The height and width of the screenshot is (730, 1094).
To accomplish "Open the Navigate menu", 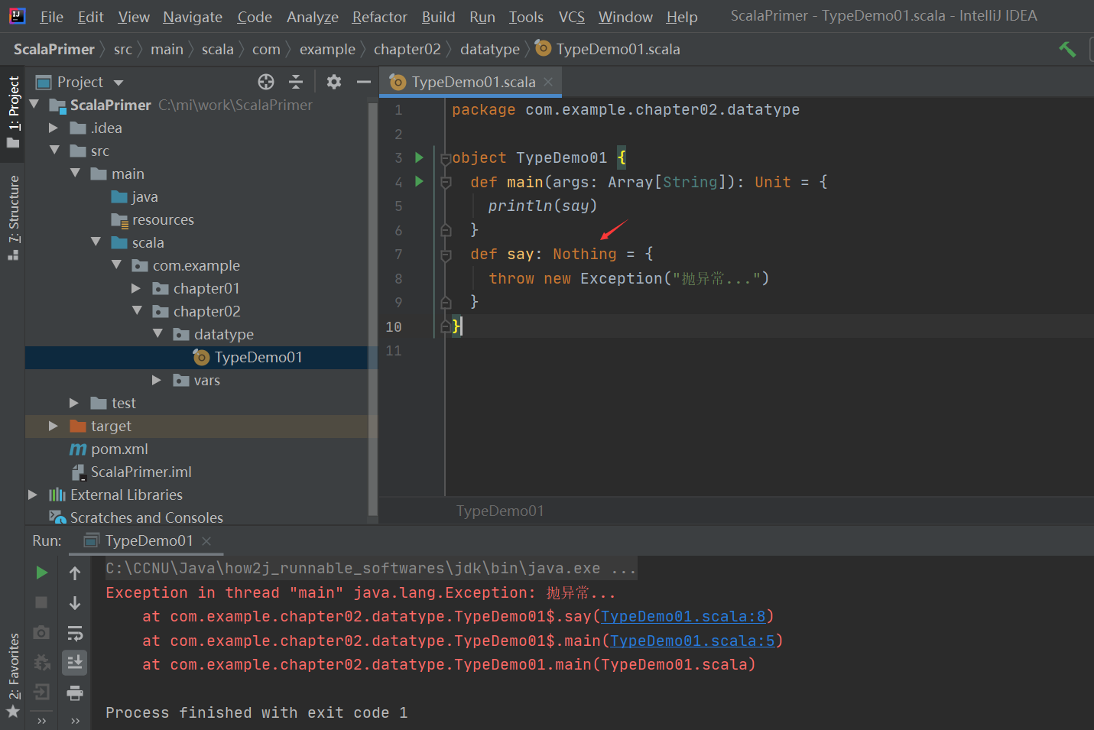I will click(193, 17).
